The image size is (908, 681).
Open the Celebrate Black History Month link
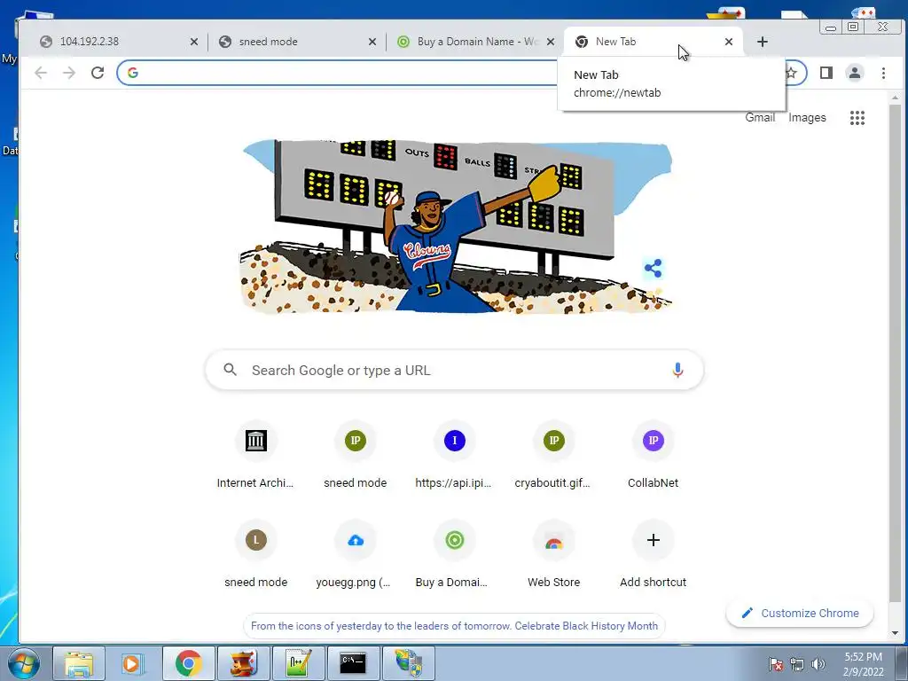[454, 626]
